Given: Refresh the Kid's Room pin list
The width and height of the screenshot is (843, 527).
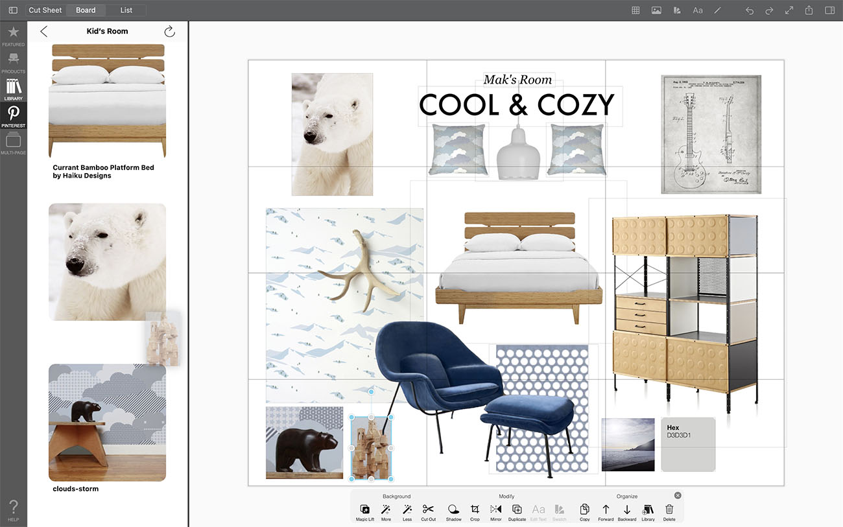Looking at the screenshot, I should (x=169, y=31).
